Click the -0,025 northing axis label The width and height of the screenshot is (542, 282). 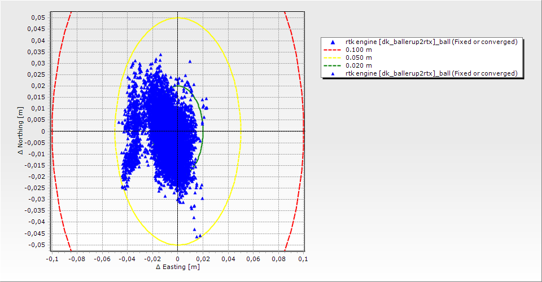pyautogui.click(x=34, y=188)
